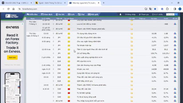This screenshot has height=103, width=183.
Task: Show chart for Tín dụng tiêu dùng m/m
Action: pos(175,33)
